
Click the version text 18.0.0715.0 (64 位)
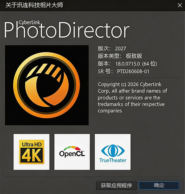pos(136,64)
